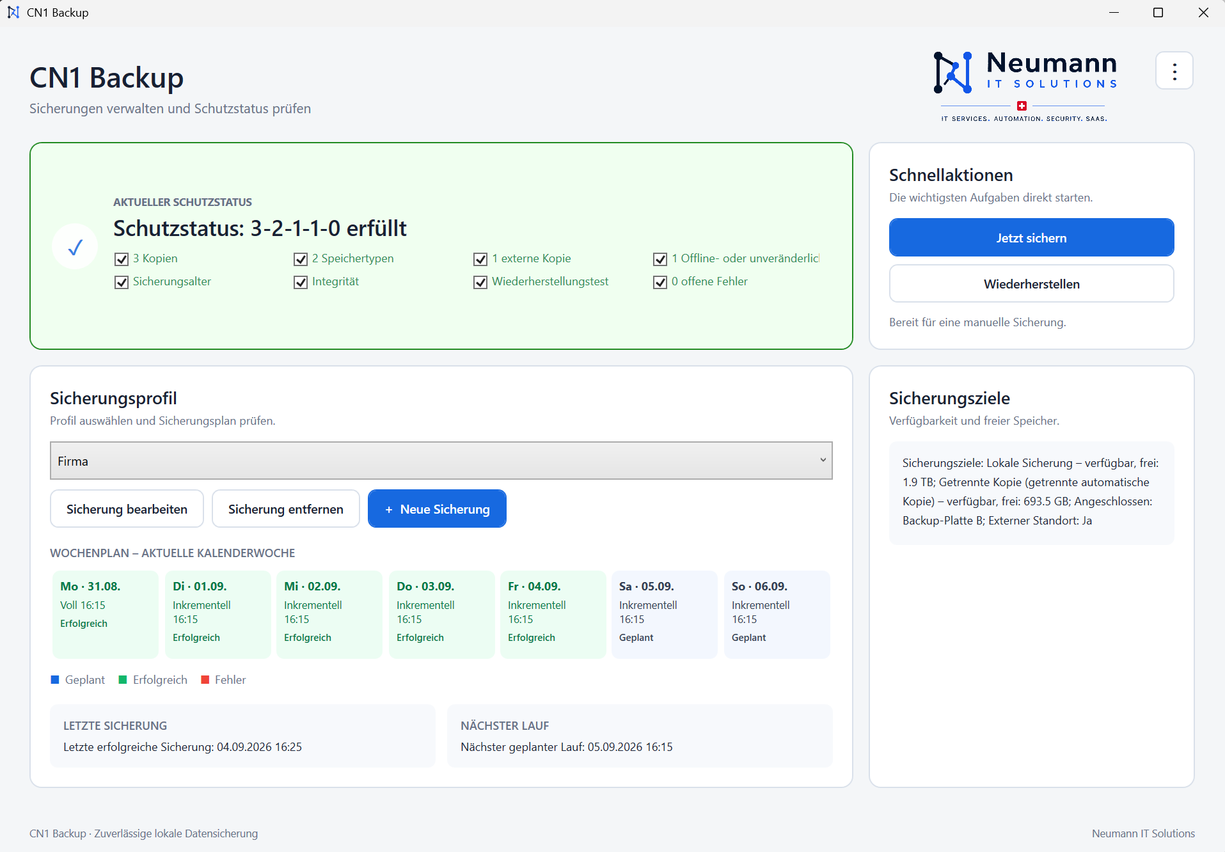This screenshot has width=1225, height=852.
Task: Select the Do 03.09. day card
Action: [442, 615]
